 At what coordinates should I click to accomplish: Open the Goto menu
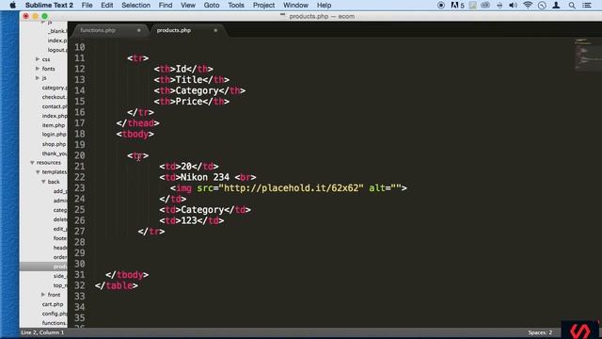click(212, 6)
